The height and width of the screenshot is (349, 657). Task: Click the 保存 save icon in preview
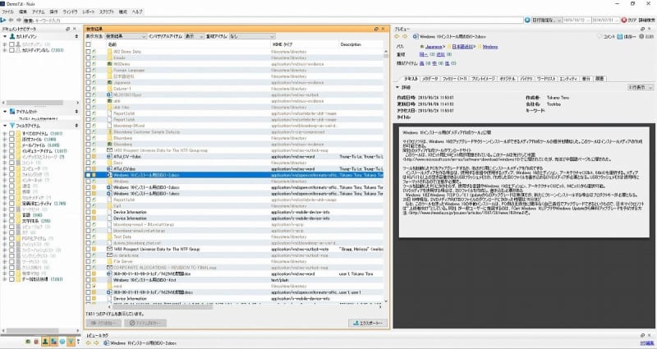621,36
